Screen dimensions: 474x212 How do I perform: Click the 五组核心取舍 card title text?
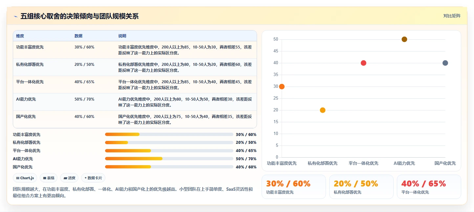pos(79,16)
